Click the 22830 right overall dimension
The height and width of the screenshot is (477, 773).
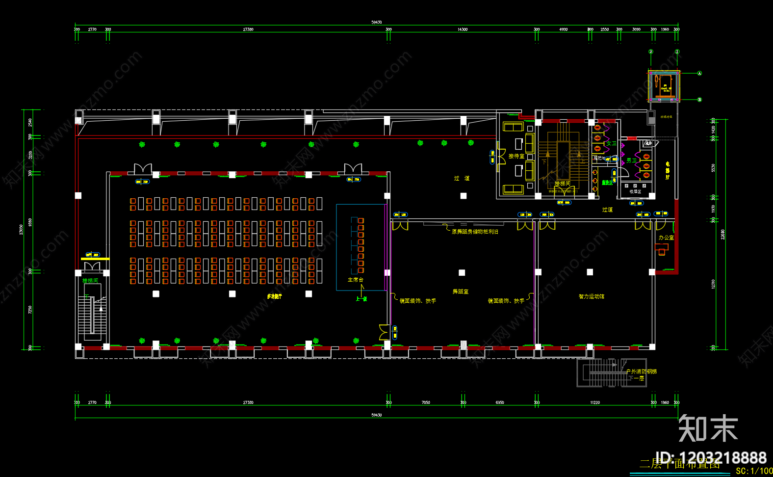coord(722,234)
